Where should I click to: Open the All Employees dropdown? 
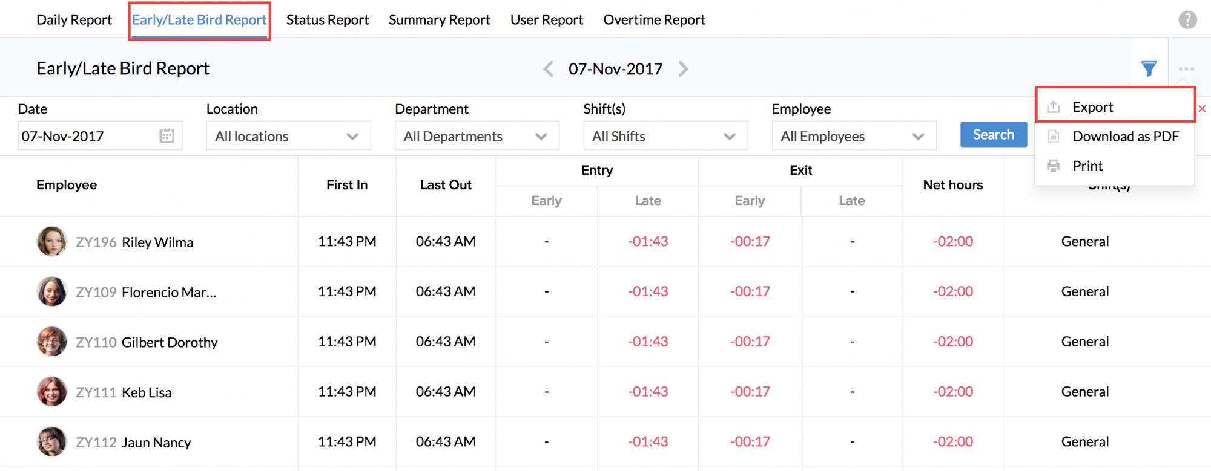point(854,136)
